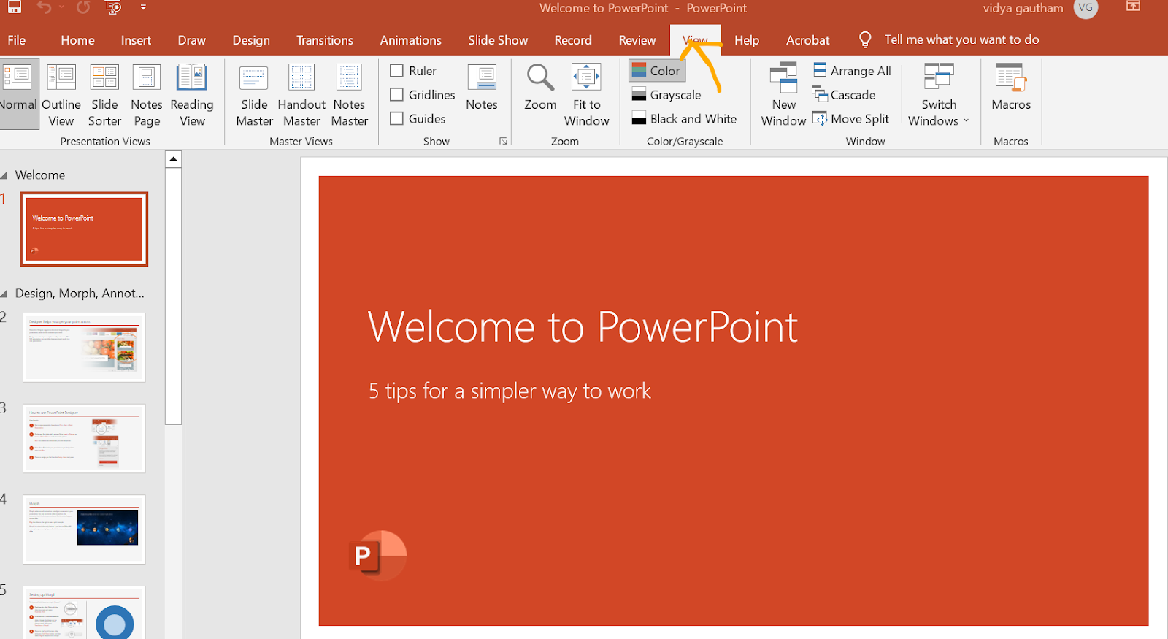Open the Animations tab
Screen dimensions: 1168x639
[410, 40]
